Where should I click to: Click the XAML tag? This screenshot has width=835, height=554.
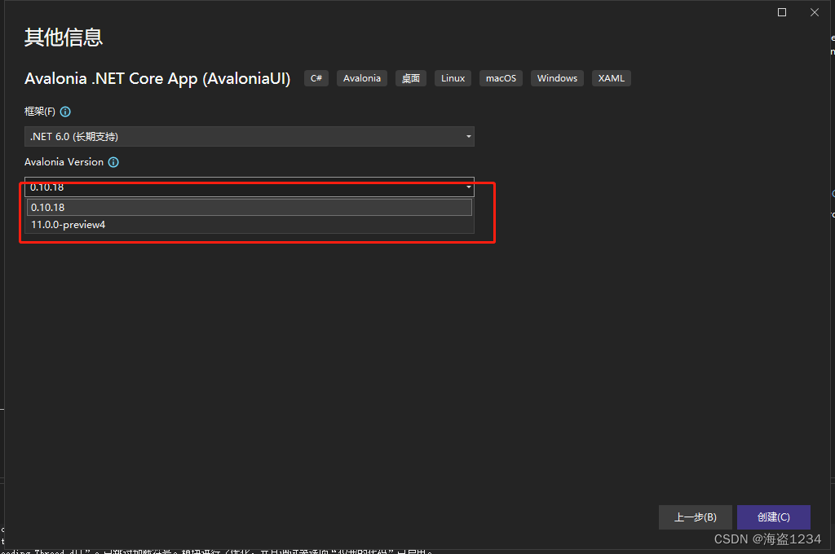[611, 78]
